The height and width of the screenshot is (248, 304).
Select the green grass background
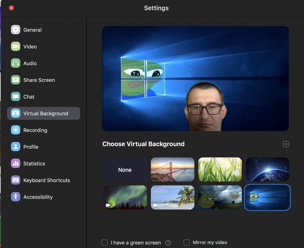click(x=220, y=169)
